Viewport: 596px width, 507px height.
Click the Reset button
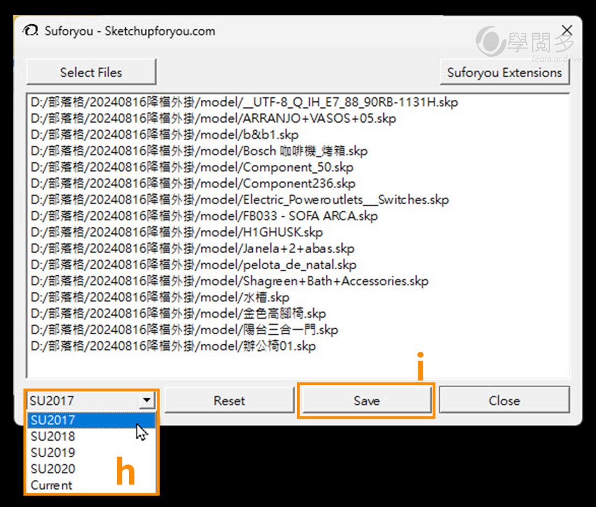coord(229,400)
